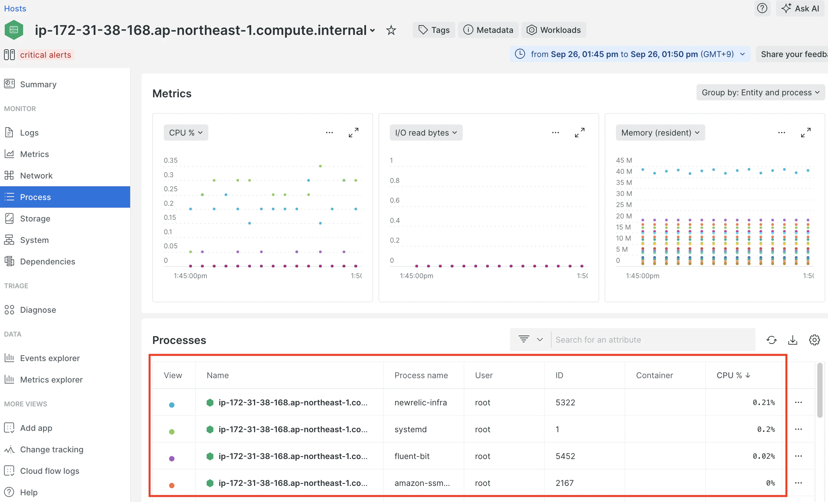Click the refresh processes icon
The width and height of the screenshot is (828, 502).
click(x=771, y=340)
